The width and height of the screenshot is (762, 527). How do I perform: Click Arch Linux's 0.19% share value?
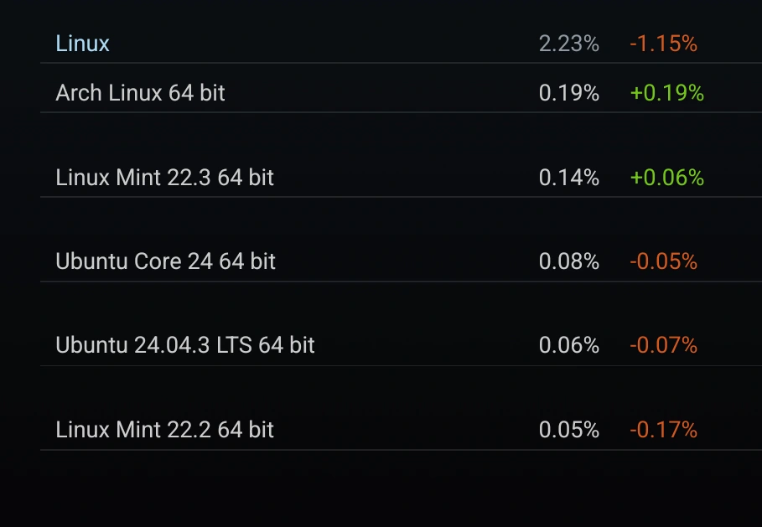coord(568,93)
